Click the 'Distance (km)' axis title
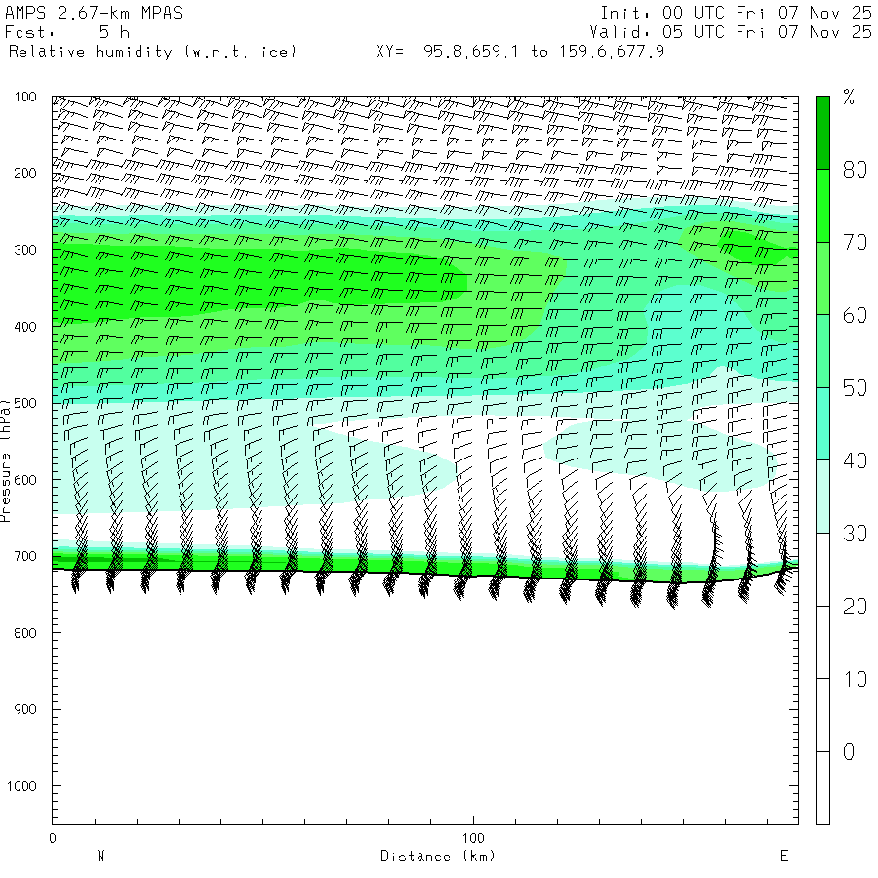Screen dimensions: 878x878 pos(438,857)
